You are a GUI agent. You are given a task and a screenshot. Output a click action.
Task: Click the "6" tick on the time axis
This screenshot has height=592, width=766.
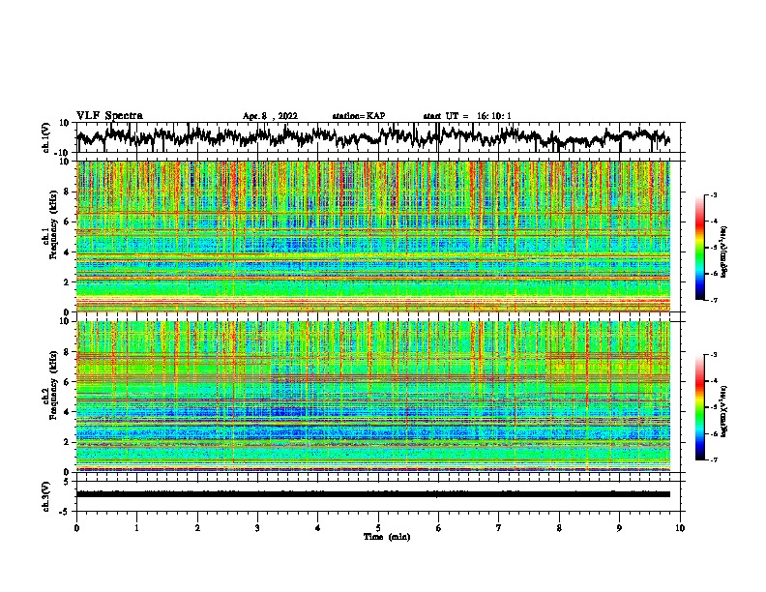click(x=438, y=528)
